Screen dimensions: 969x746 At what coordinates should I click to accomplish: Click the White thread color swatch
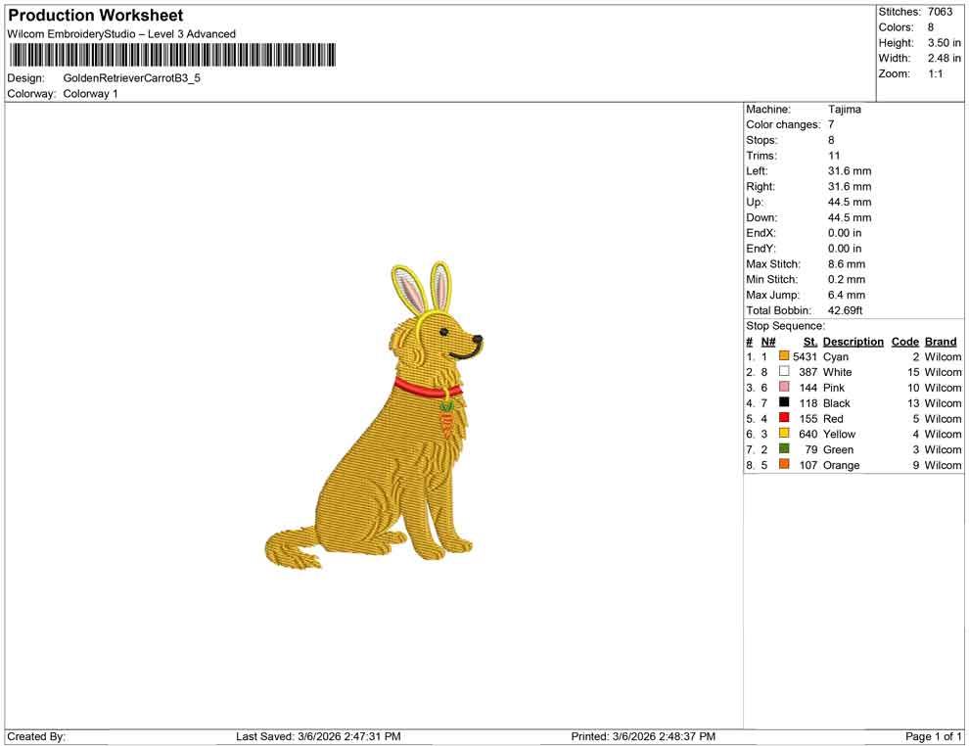click(782, 372)
